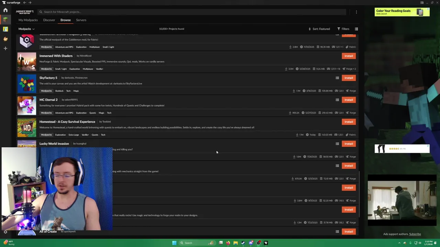This screenshot has height=247, width=440.
Task: Open the video ad thumbnail at bottom right
Action: (x=402, y=200)
